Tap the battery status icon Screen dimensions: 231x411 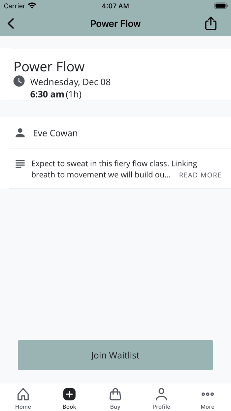220,6
